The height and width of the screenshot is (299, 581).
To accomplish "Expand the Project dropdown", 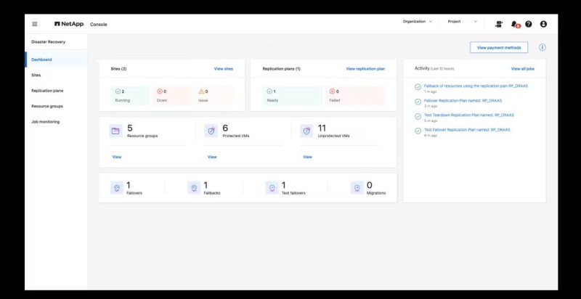I will (462, 22).
